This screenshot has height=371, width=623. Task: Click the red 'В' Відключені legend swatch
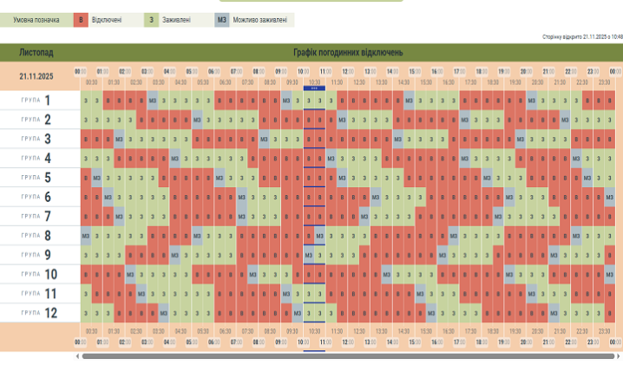[x=82, y=18]
